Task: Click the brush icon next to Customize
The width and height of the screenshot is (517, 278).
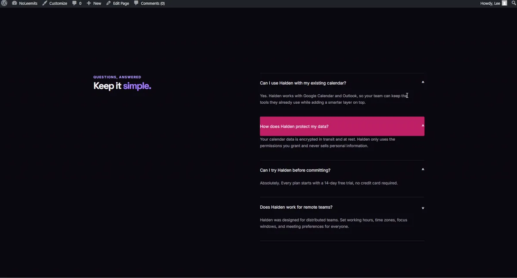Action: click(44, 3)
